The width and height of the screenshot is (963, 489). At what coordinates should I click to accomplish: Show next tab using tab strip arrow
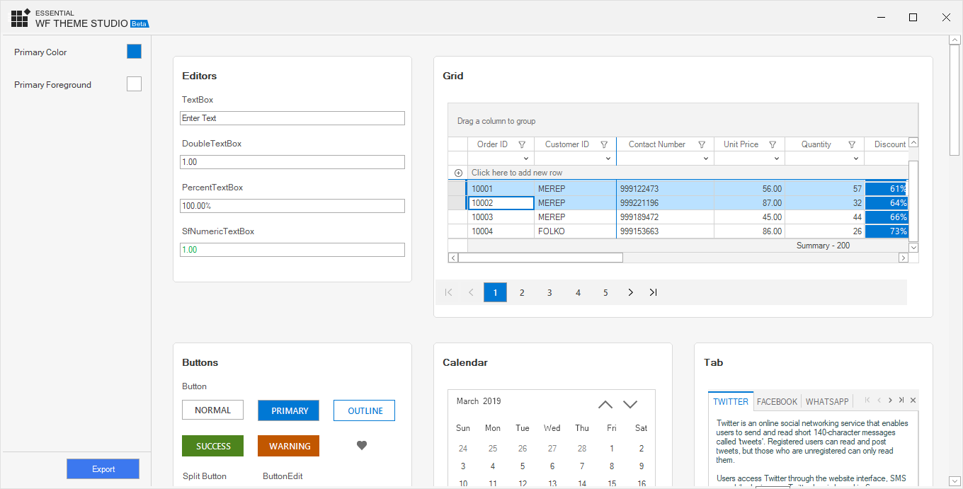pyautogui.click(x=890, y=400)
